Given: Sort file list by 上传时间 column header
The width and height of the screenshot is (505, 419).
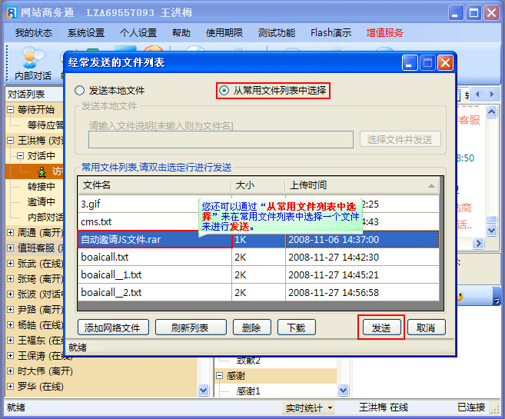Looking at the screenshot, I should coord(361,185).
